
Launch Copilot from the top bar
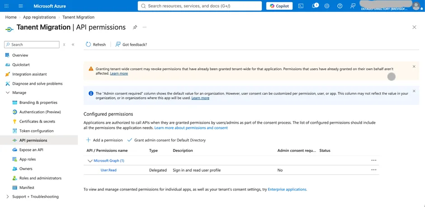click(x=279, y=6)
